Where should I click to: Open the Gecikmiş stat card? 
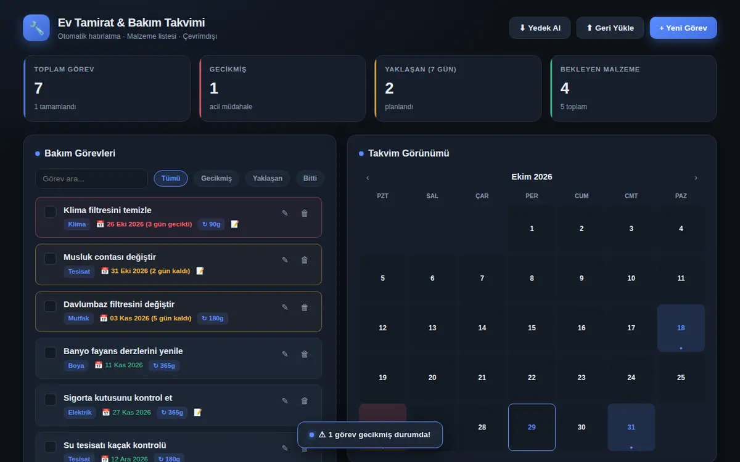282,88
